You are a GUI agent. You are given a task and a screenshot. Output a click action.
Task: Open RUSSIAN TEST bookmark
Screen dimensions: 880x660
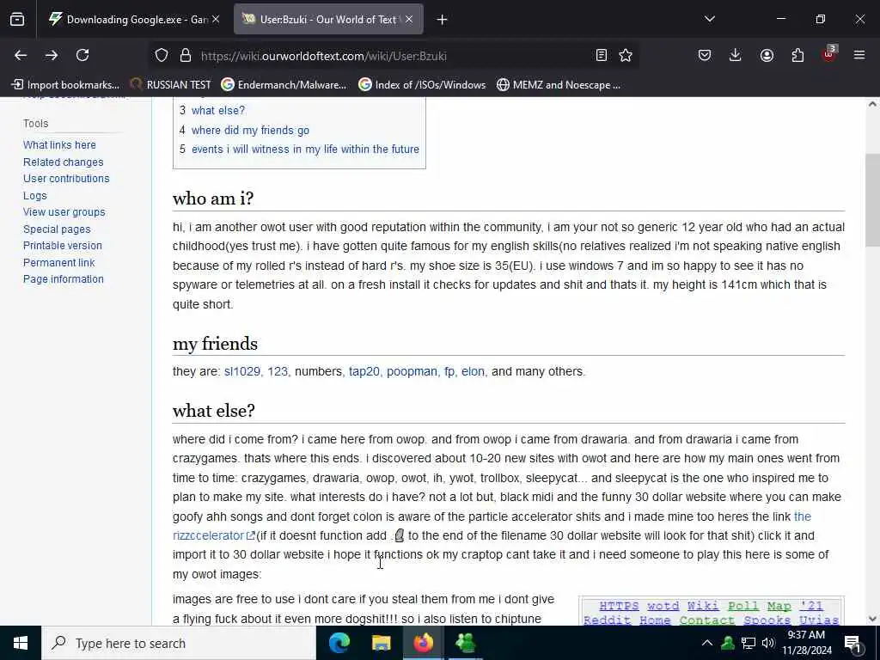(171, 85)
